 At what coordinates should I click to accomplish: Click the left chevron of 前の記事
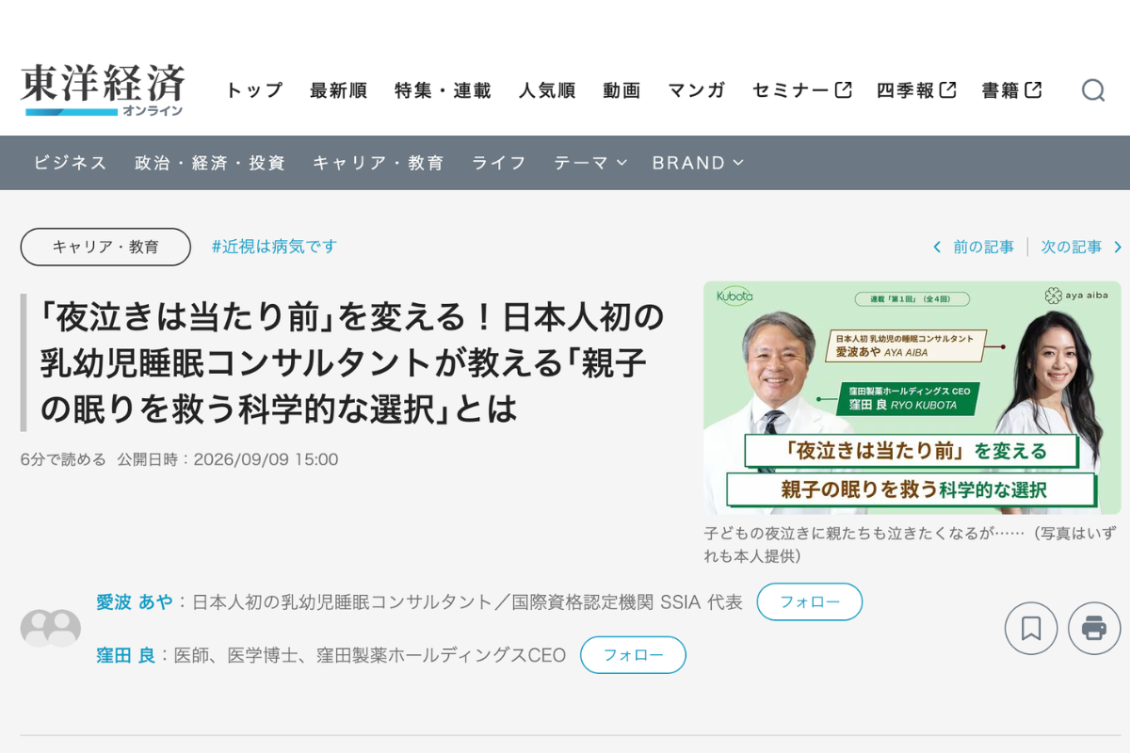[x=937, y=248]
